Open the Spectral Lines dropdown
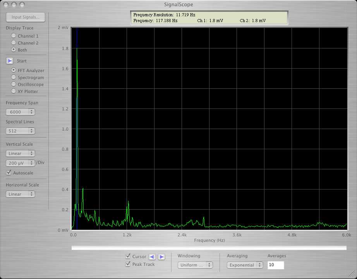Viewport: 357px width, 279px height. pos(20,131)
